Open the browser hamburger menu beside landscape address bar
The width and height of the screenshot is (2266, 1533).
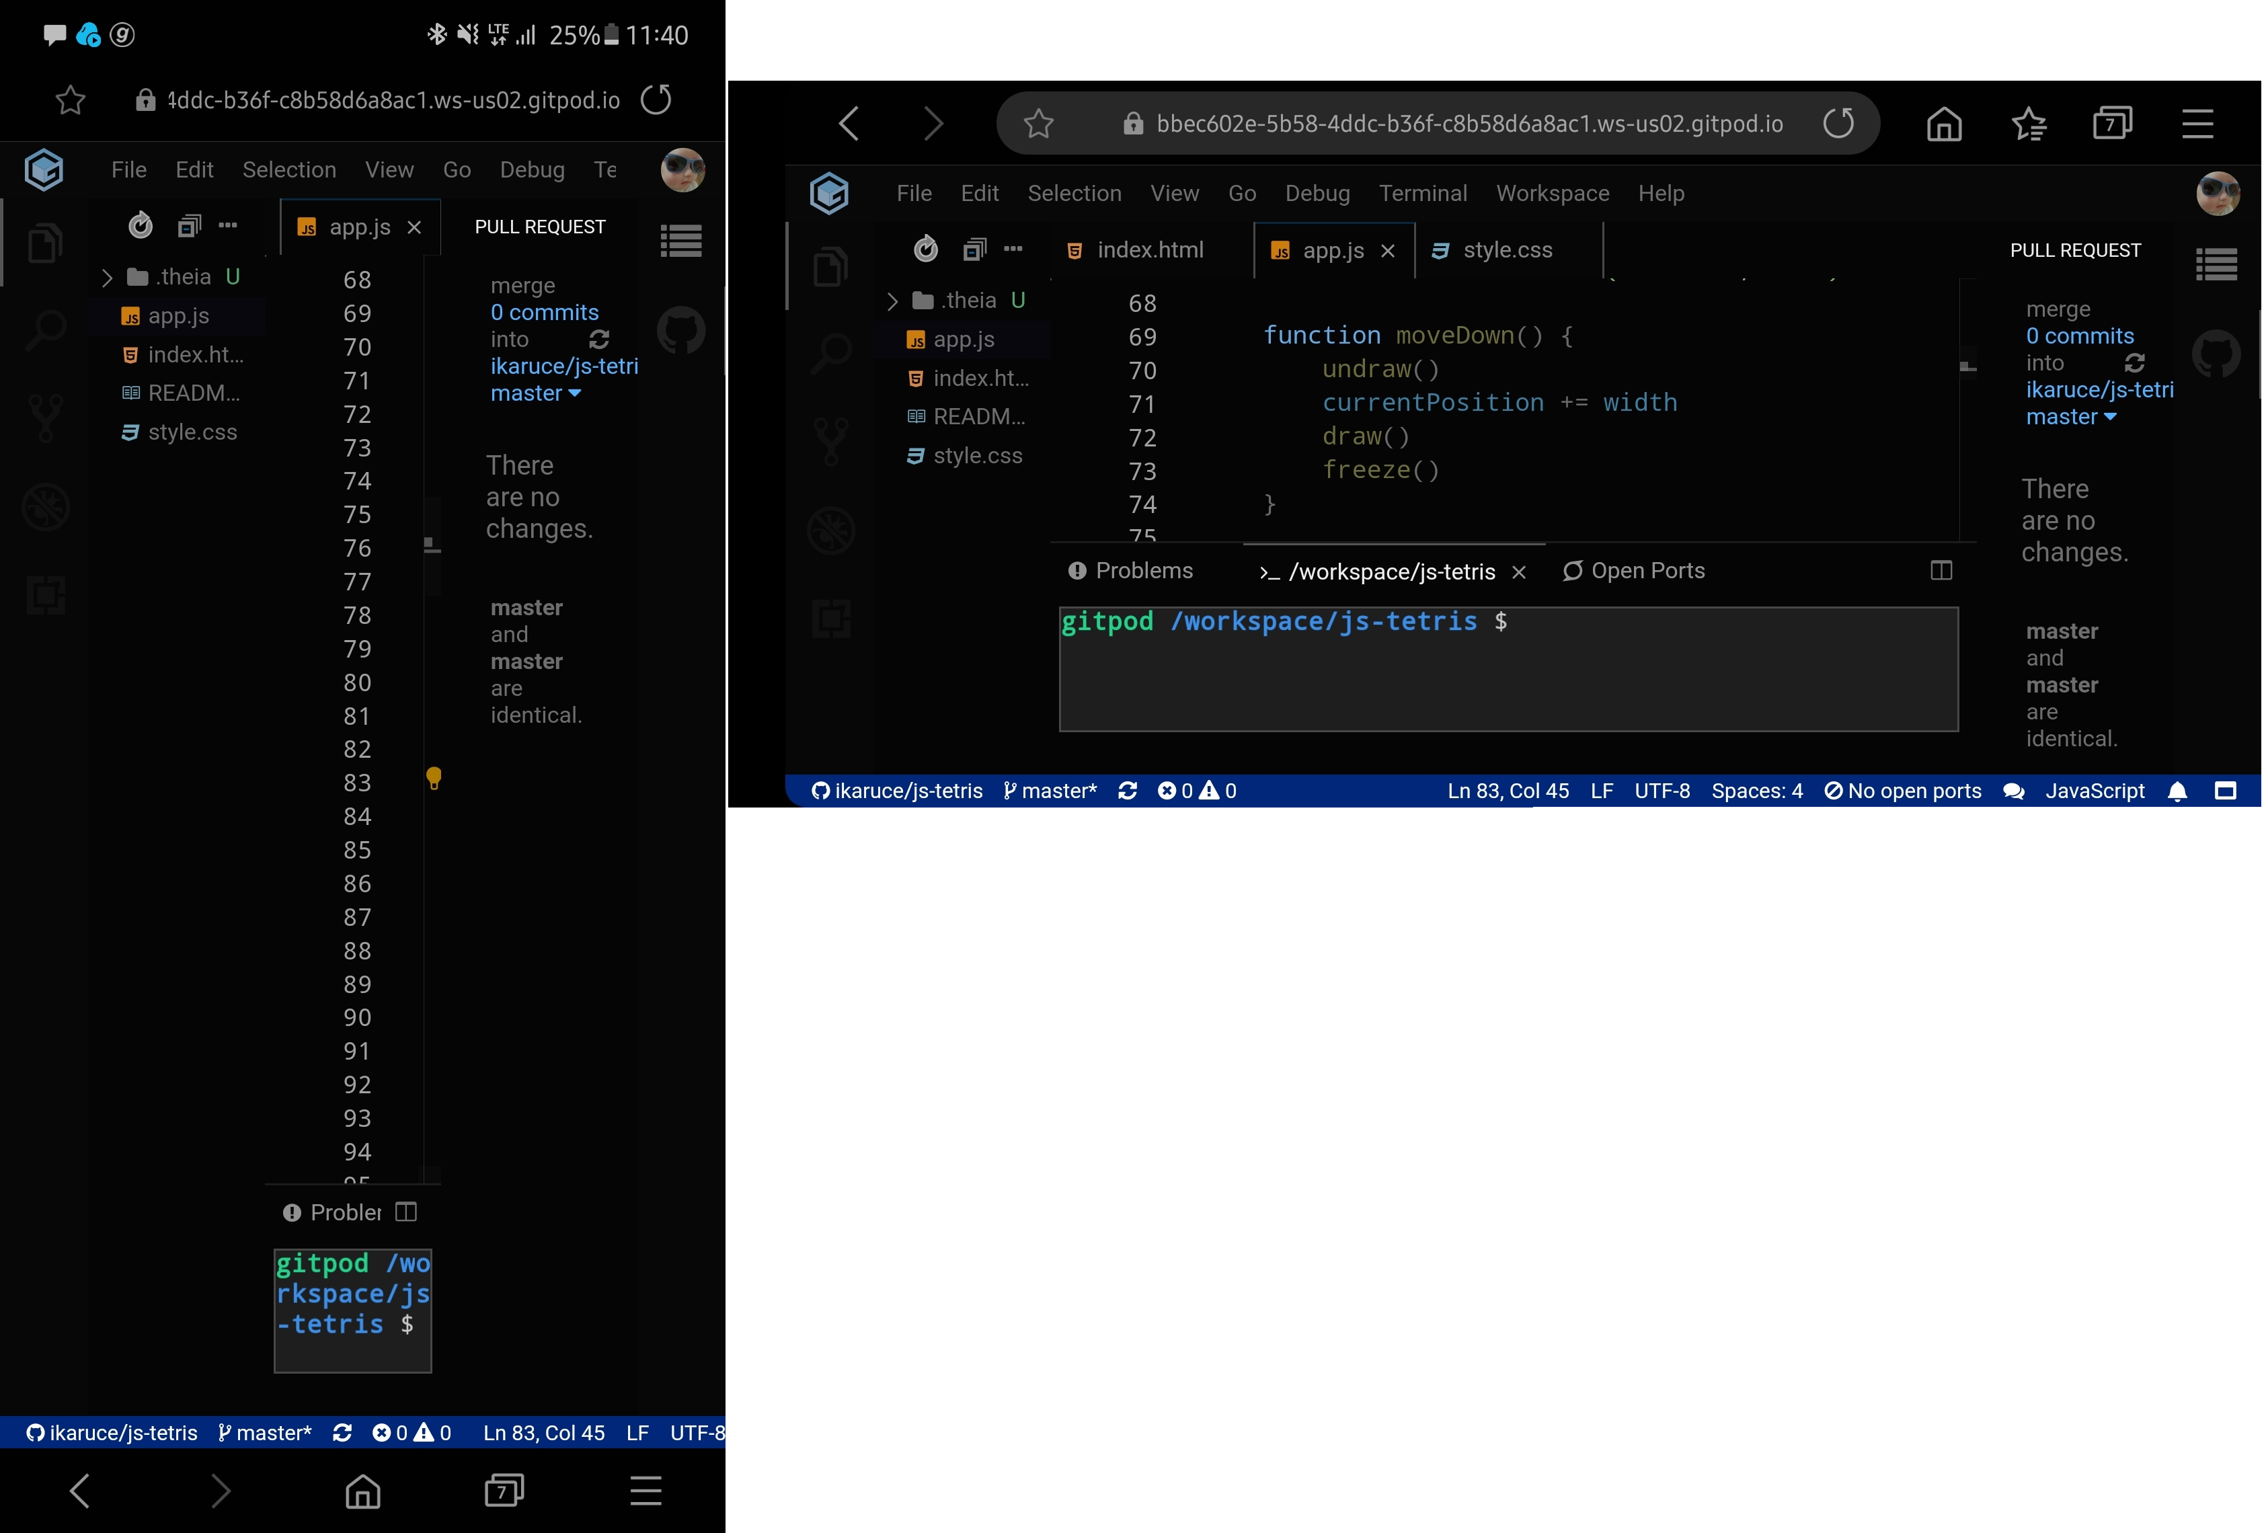pos(2197,124)
